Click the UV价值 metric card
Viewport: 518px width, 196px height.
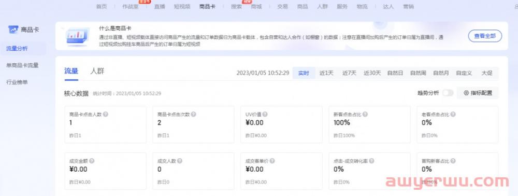[281, 124]
